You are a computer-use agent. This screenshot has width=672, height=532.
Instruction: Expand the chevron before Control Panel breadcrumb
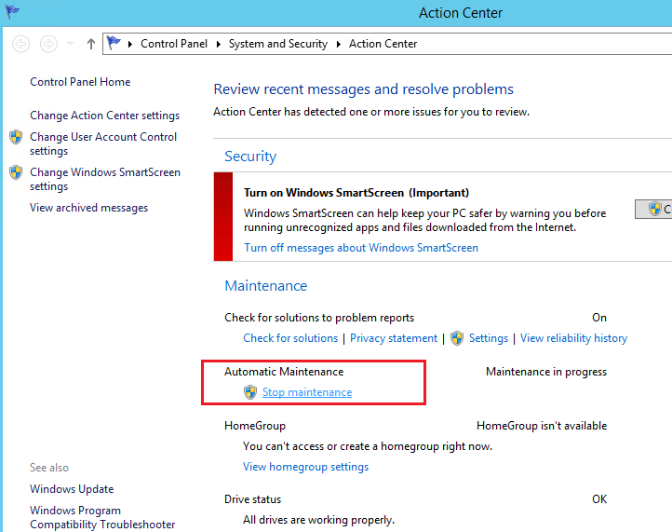coord(130,44)
